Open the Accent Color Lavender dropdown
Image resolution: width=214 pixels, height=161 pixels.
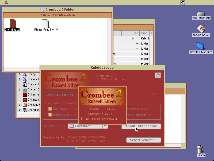pyautogui.click(x=88, y=126)
